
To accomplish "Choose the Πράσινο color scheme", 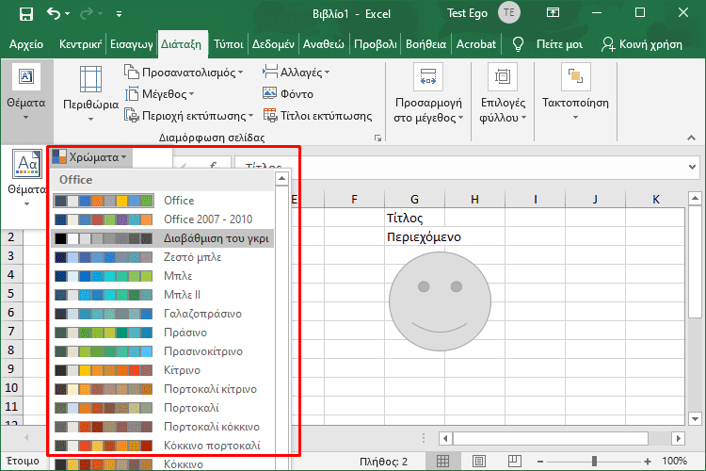I will 163,333.
